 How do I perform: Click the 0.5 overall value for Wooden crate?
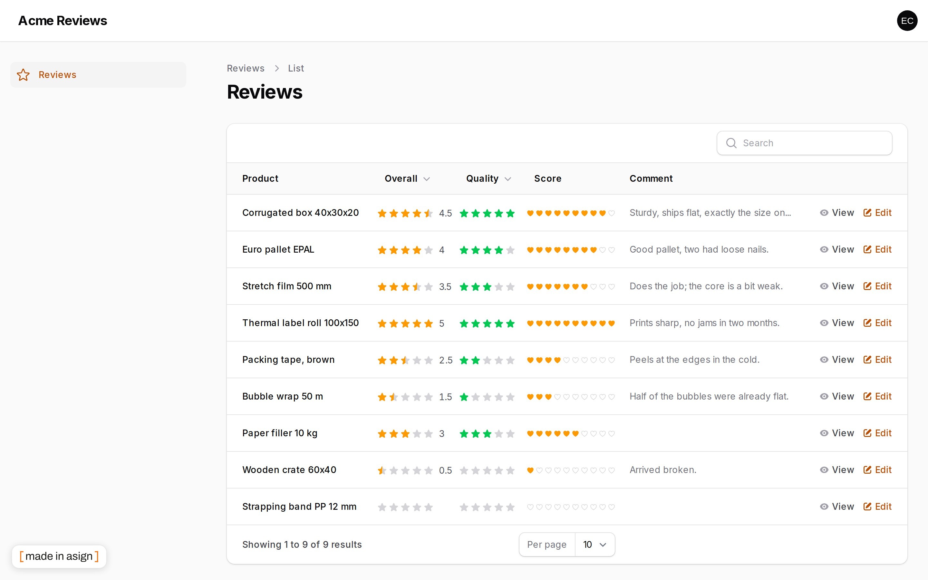pyautogui.click(x=445, y=470)
